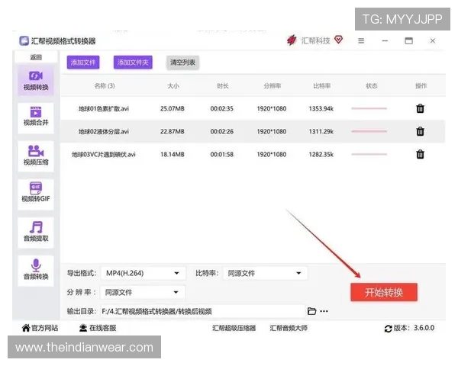Click the red heart VIP icon
This screenshot has width=458, height=366.
338,39
